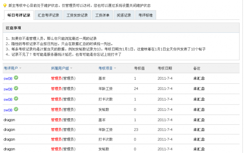The height and width of the screenshot is (153, 244).
Task: Click 年龄工资 item in sw08 row
Action: coord(105,89)
